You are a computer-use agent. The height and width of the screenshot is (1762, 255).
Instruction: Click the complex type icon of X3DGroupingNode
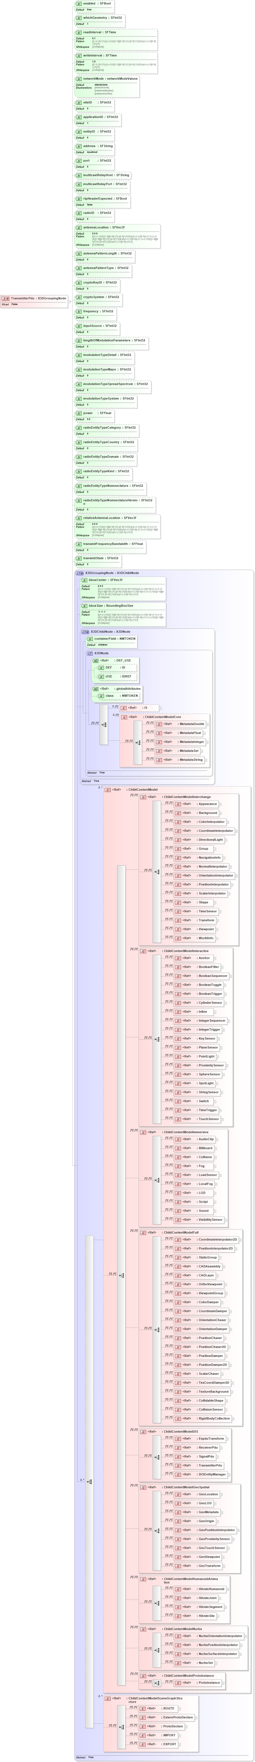[x=80, y=573]
